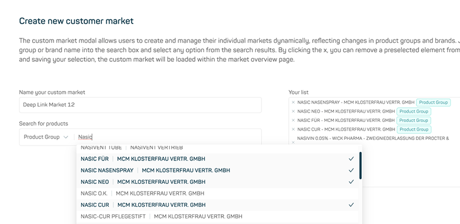Screen dimensions: 460x224
Task: Click the 'Your list' label
Action: pos(298,92)
